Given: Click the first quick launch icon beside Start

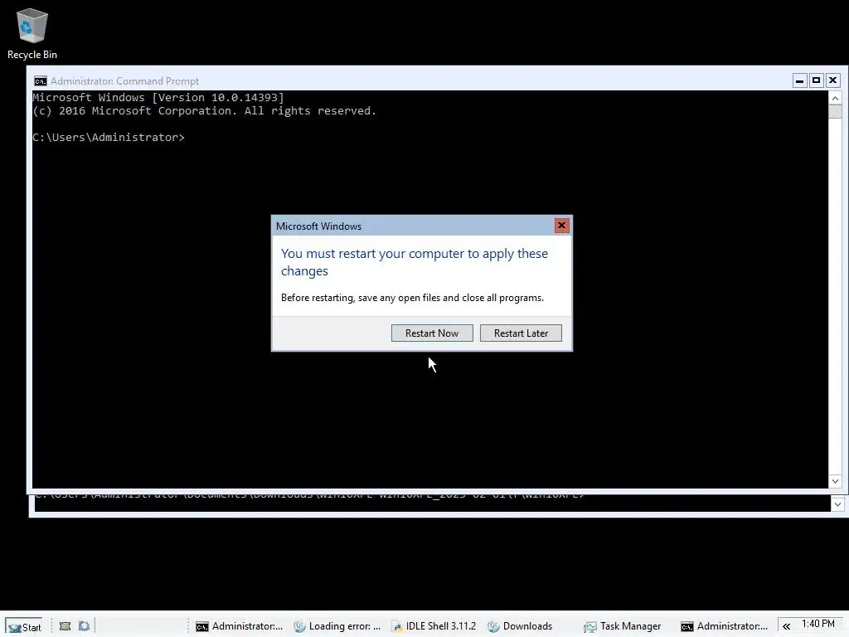Looking at the screenshot, I should point(65,626).
